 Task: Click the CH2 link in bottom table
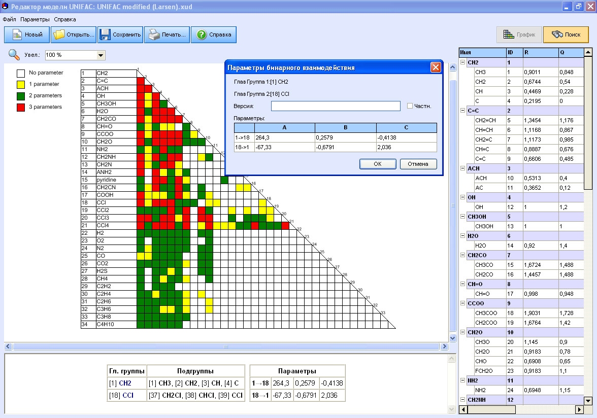click(x=125, y=384)
